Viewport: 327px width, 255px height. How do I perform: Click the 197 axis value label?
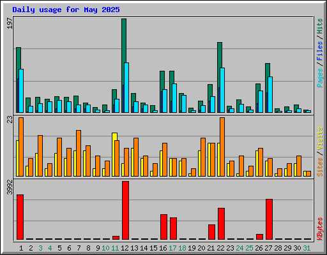(x=10, y=24)
